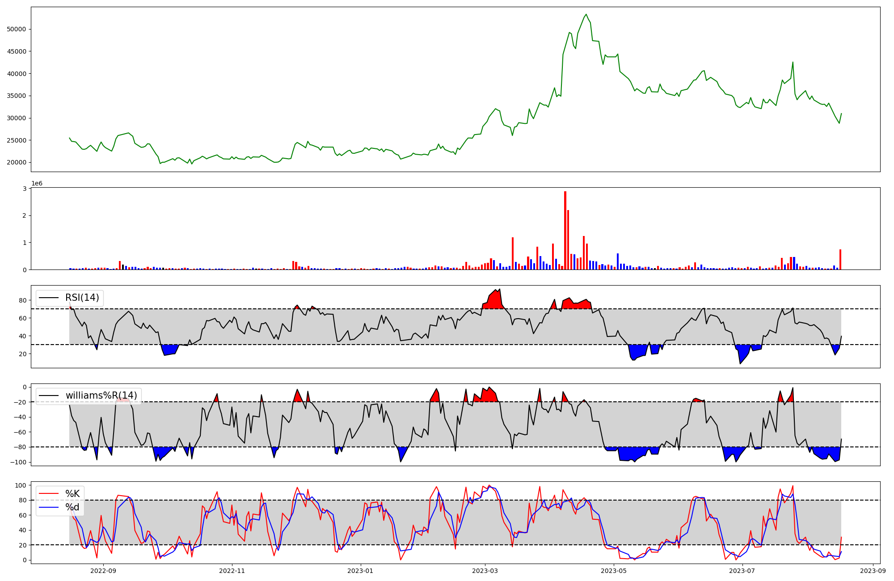894x581 pixels.
Task: Click the 2023-05 x-axis date label
Action: pos(613,571)
